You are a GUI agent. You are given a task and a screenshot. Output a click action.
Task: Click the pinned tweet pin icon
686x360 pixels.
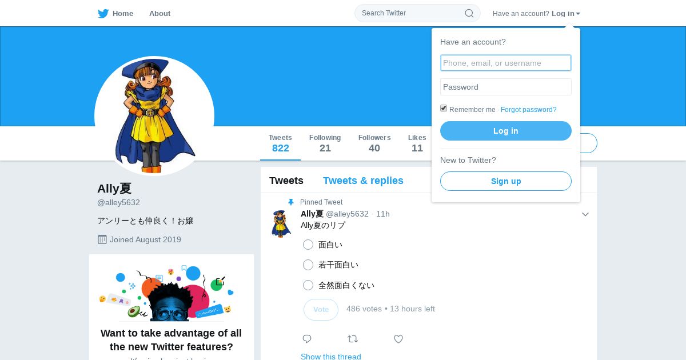[x=291, y=202]
